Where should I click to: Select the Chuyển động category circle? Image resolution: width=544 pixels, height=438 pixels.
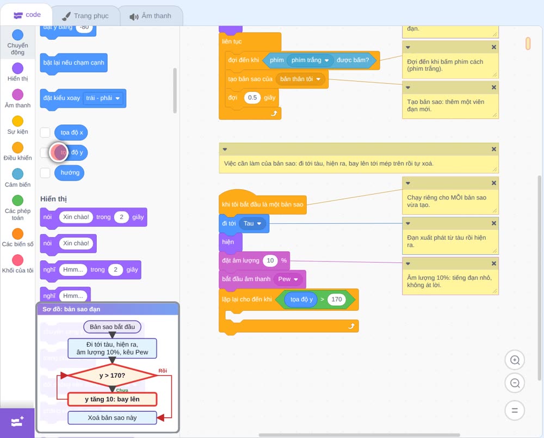coord(18,35)
